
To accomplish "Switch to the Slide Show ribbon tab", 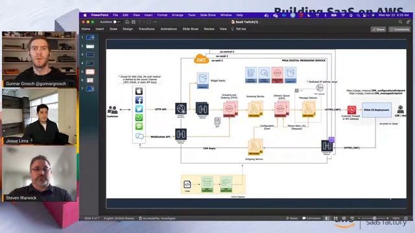I will 191,28.
